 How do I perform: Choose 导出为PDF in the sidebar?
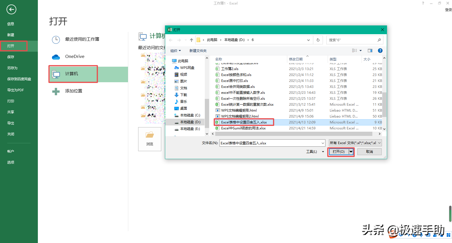tap(16, 90)
